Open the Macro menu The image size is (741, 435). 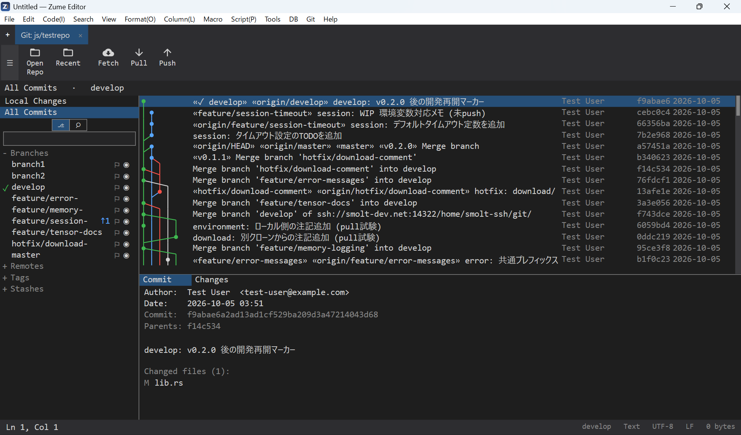coord(213,19)
